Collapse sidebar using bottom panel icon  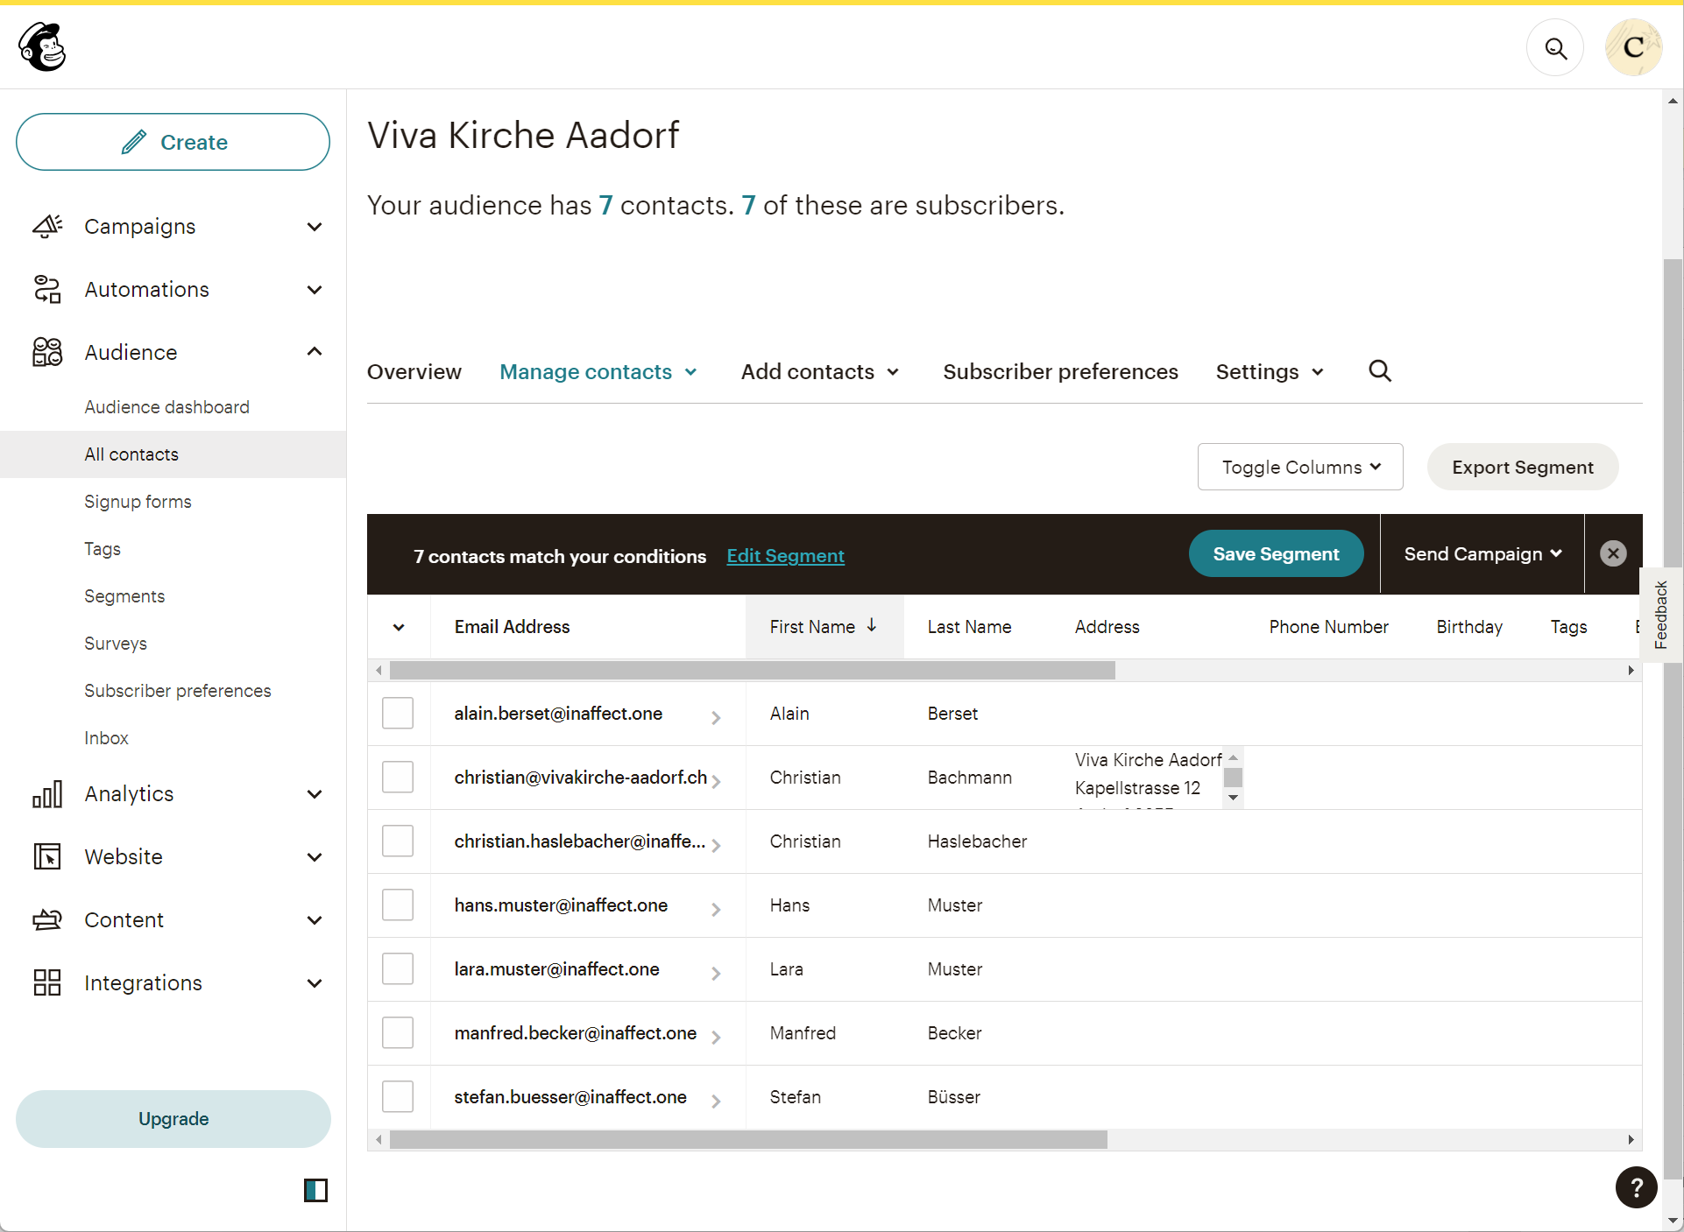click(315, 1190)
